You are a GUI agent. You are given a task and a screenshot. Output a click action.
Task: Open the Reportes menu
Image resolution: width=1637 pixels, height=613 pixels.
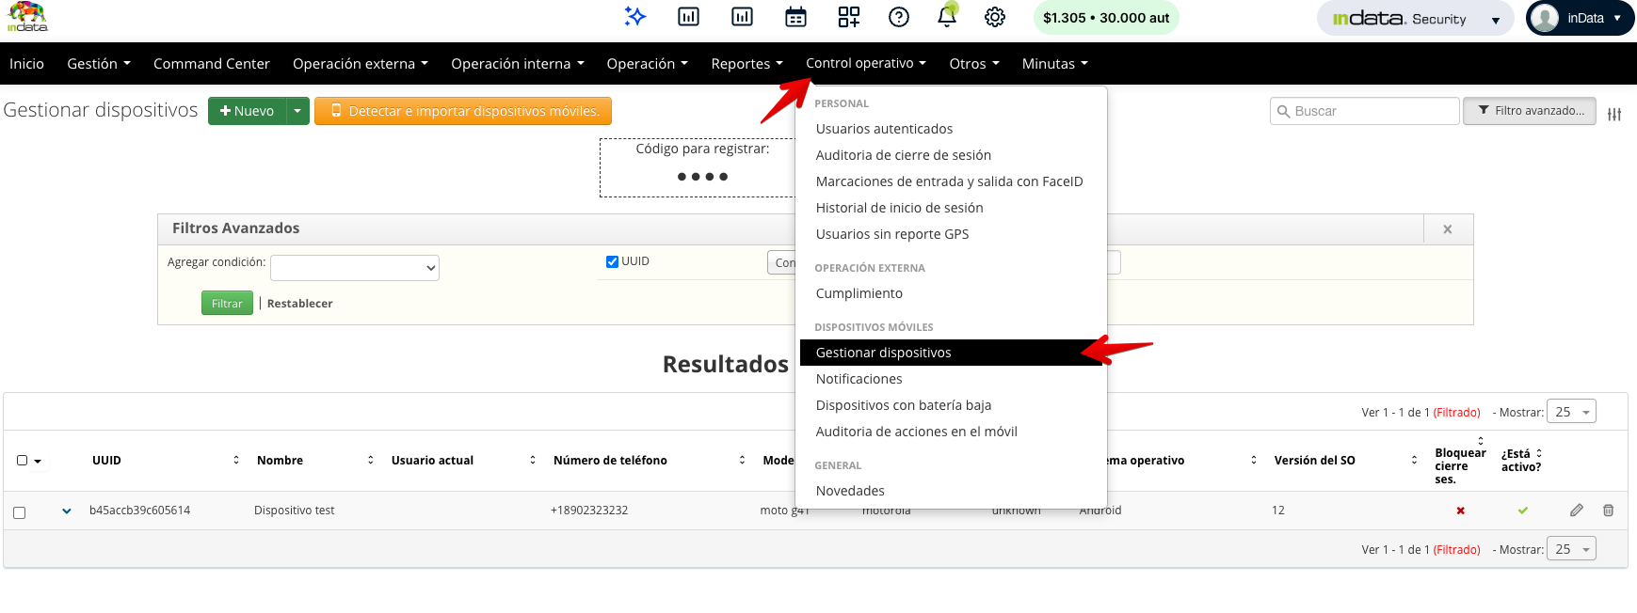(x=746, y=64)
